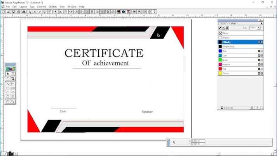Select the Text tool in toolbox
Image resolution: width=277 pixels, height=156 pixels.
click(x=13, y=74)
